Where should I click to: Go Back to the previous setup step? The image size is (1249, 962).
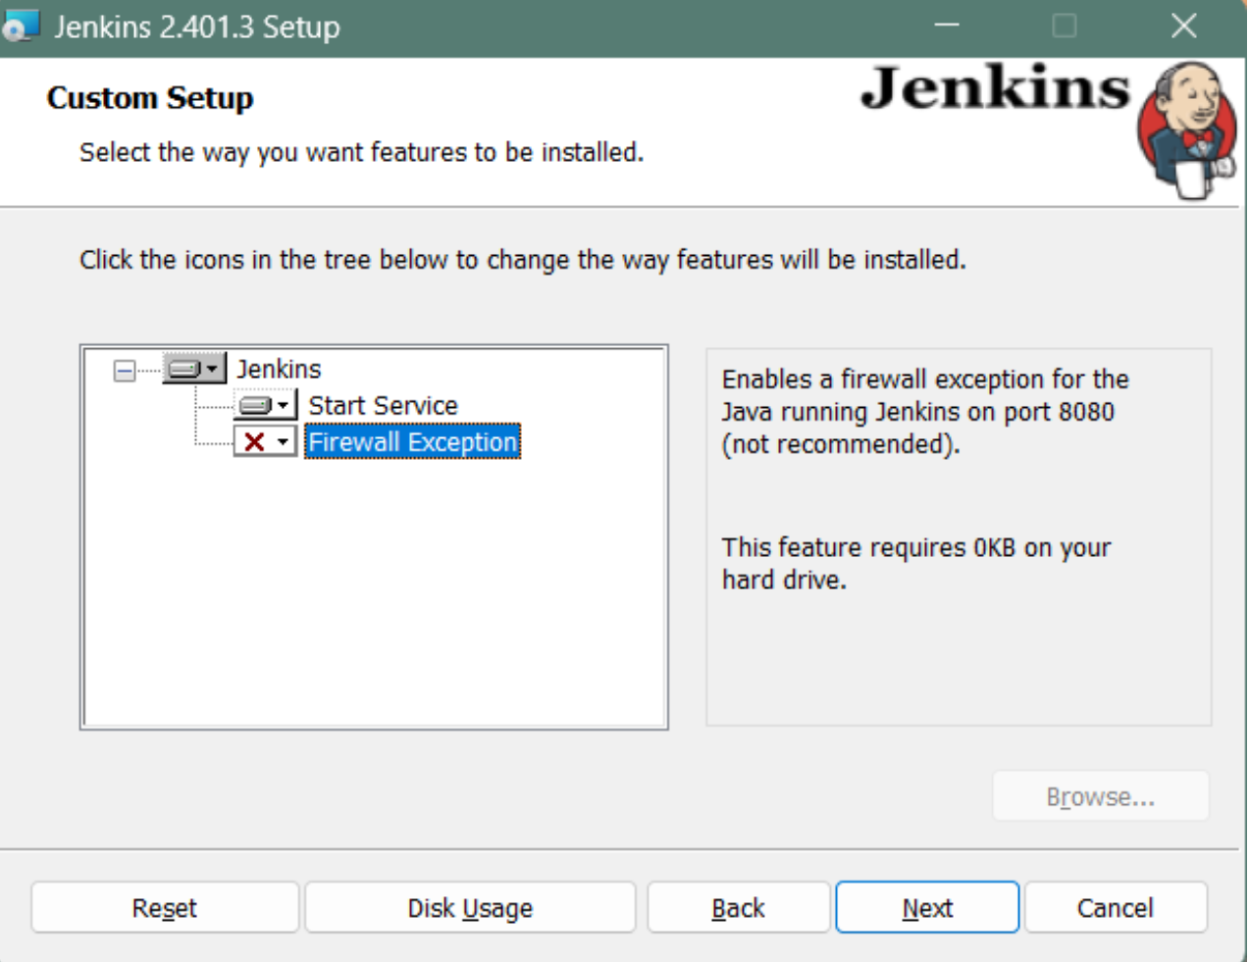pos(738,908)
